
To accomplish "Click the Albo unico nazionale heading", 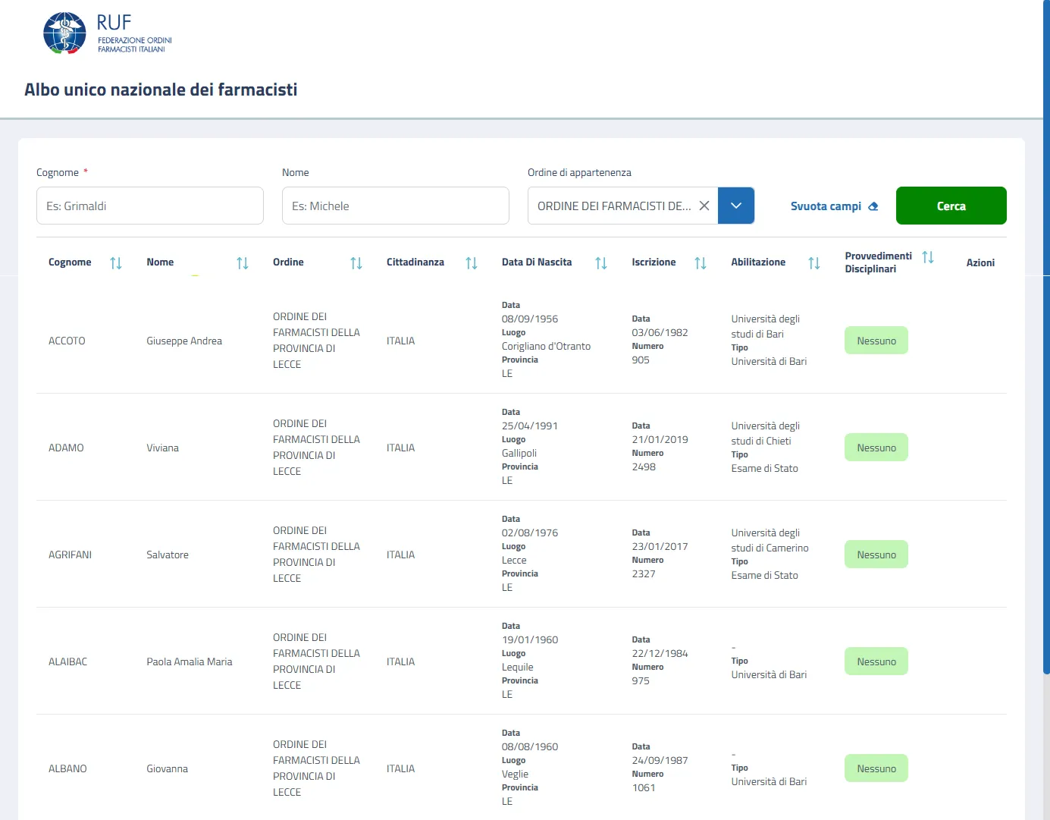I will coord(161,90).
